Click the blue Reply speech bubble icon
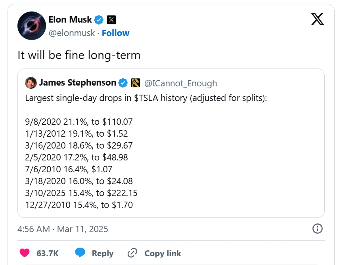 80,253
